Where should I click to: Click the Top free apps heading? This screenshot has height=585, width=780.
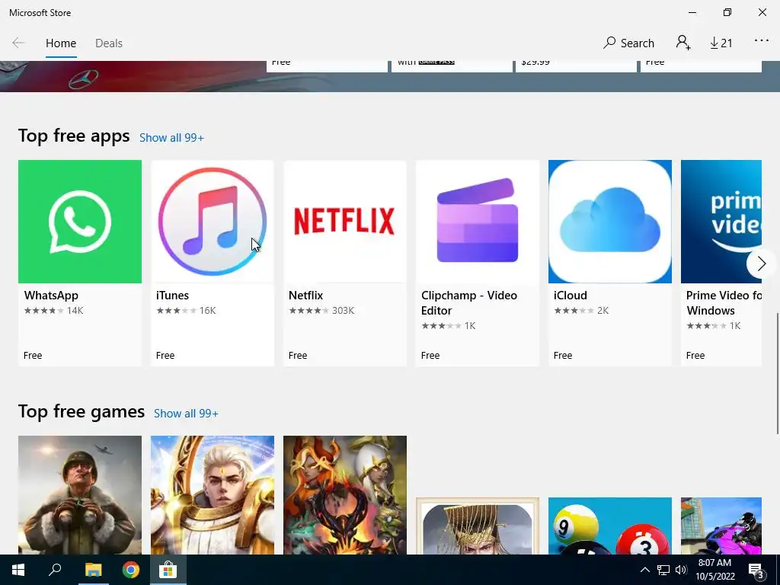pos(74,136)
